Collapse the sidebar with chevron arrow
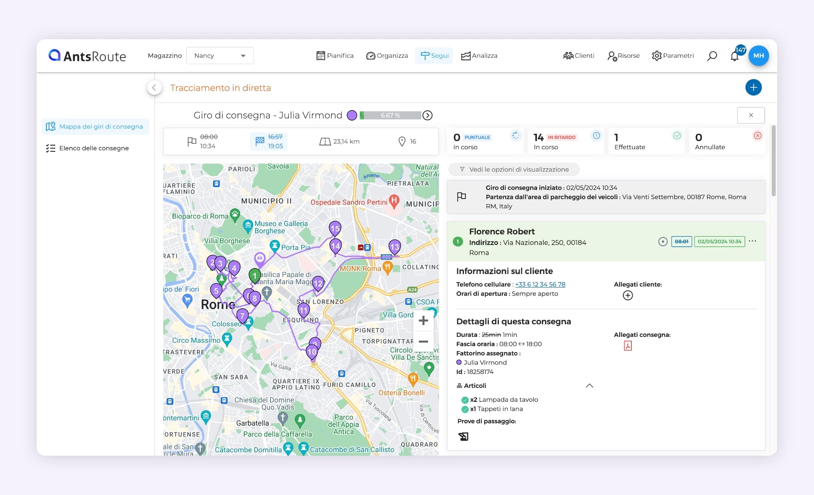Viewport: 814px width, 495px height. 154,88
